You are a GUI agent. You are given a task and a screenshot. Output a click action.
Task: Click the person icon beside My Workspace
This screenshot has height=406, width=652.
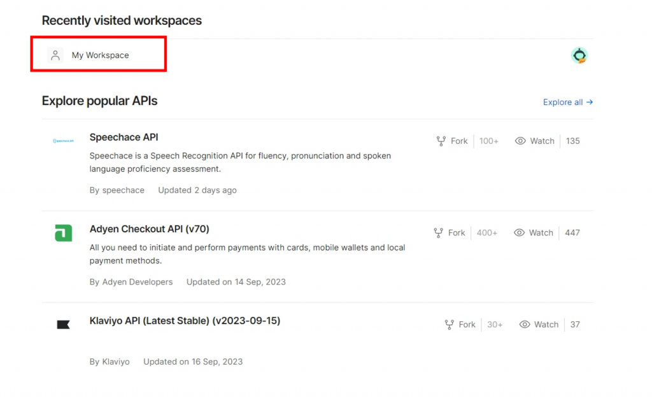(x=55, y=55)
